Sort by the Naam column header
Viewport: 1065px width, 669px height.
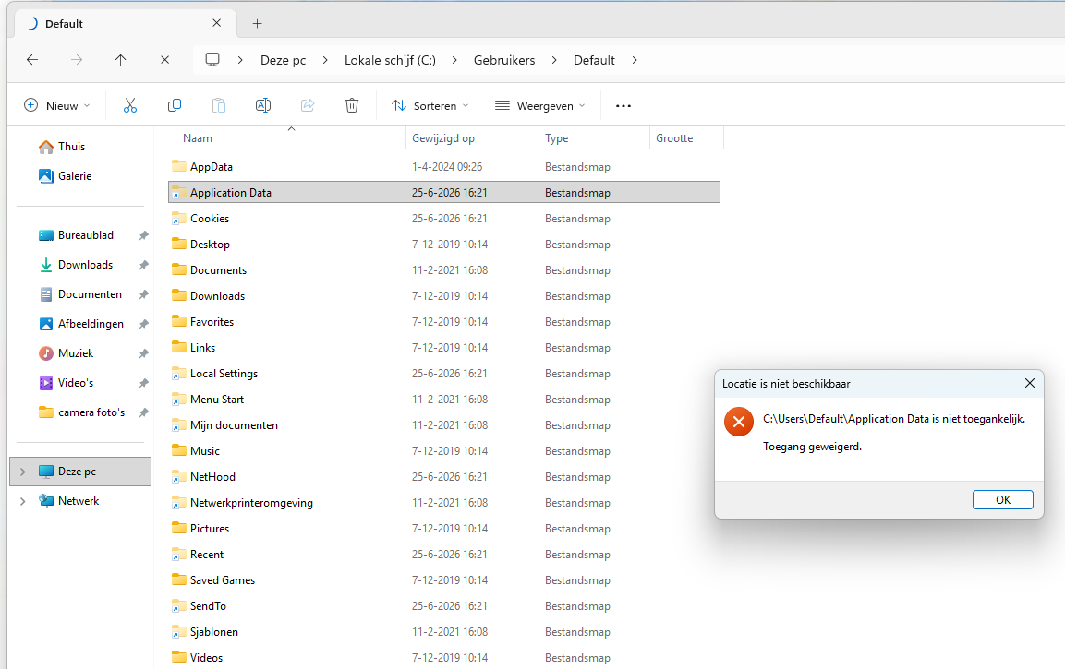pos(198,138)
